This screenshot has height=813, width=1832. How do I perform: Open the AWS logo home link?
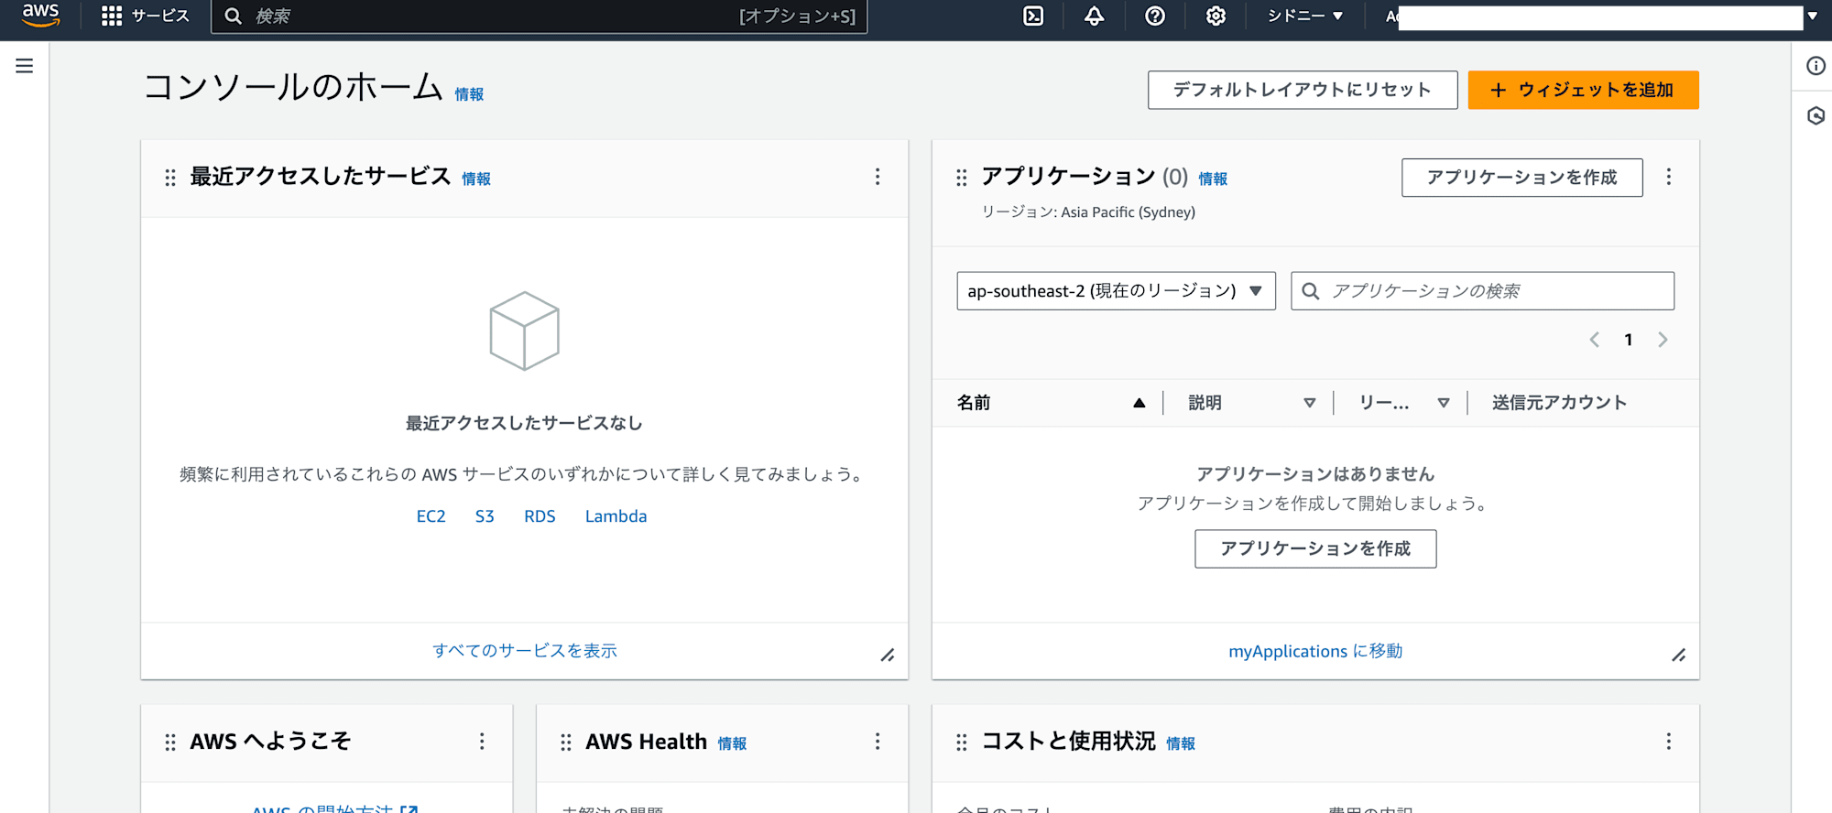(x=40, y=16)
